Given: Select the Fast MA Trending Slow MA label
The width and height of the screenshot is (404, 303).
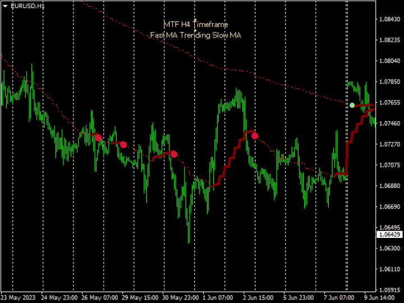Looking at the screenshot, I should click(196, 35).
